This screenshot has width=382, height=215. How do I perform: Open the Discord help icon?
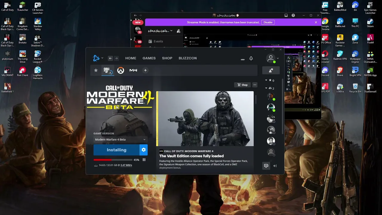[x=293, y=15]
